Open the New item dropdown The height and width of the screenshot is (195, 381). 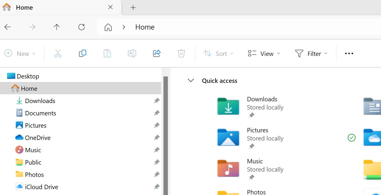20,54
